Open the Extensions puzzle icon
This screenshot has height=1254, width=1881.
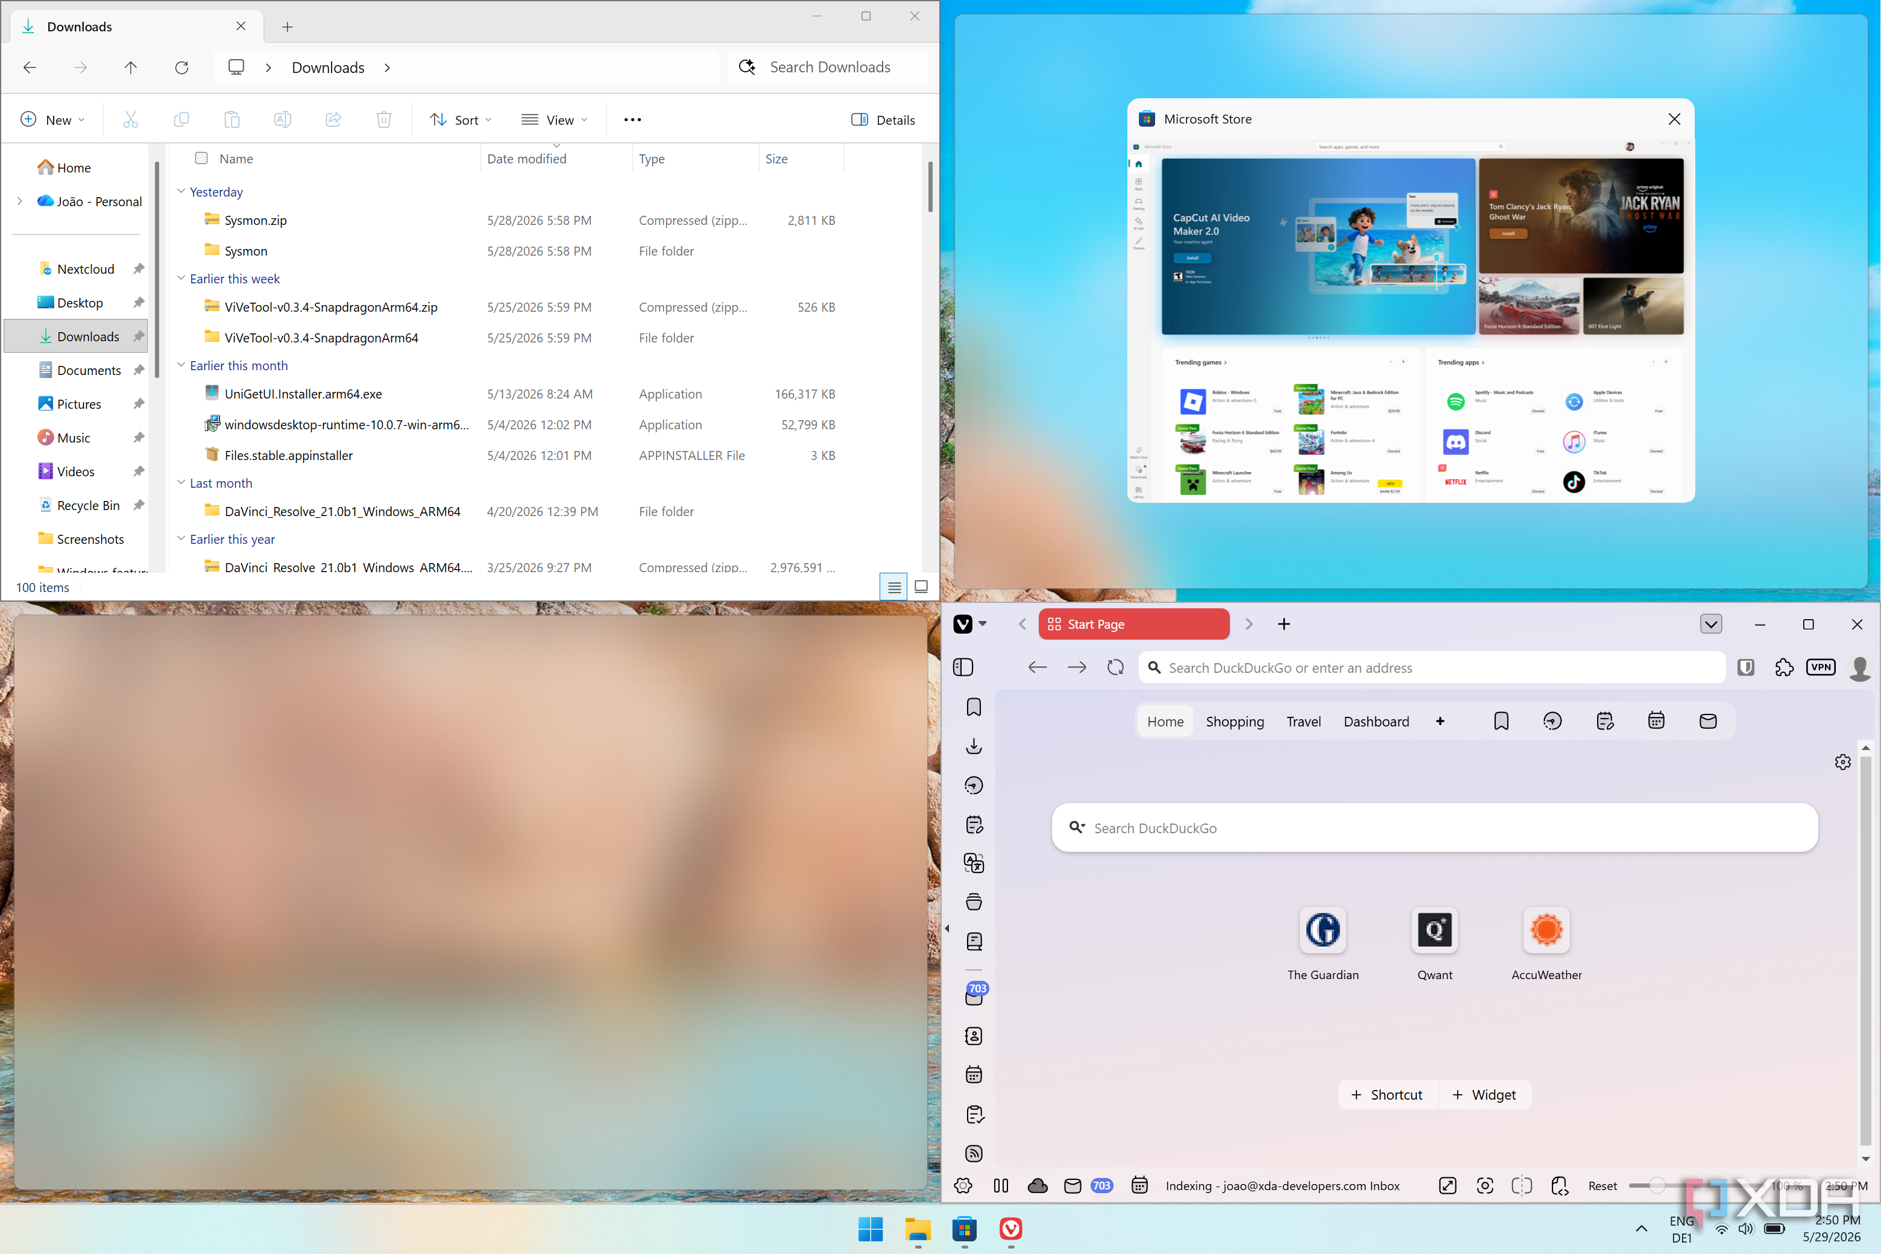coord(1783,667)
